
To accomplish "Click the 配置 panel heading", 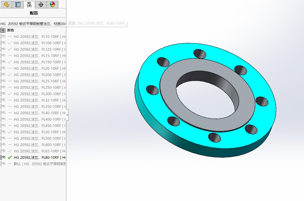I will click(x=34, y=13).
